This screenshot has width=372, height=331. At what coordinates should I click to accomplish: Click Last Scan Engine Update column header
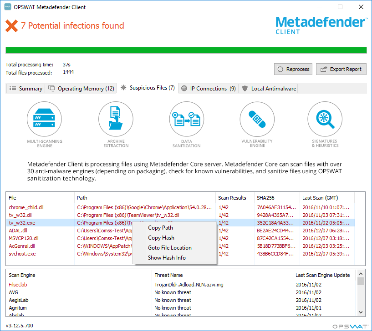[324, 275]
